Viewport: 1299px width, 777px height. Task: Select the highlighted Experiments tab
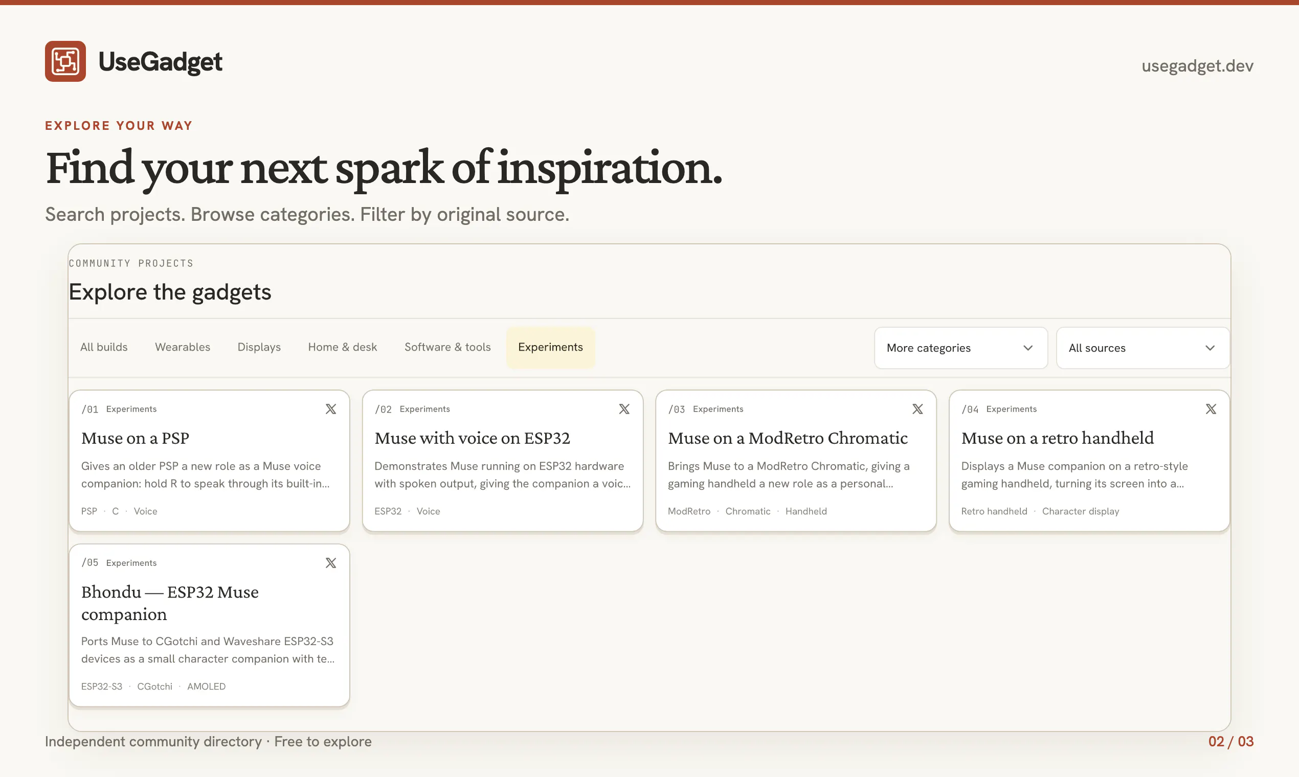pyautogui.click(x=550, y=347)
